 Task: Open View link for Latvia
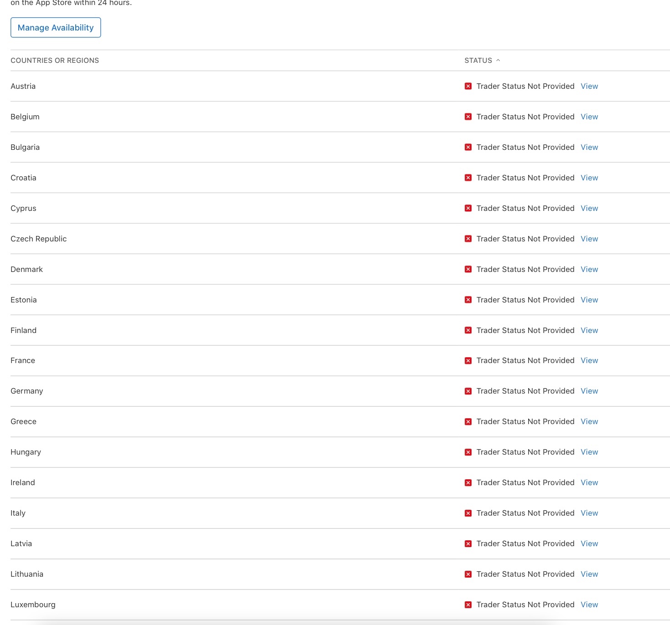(x=589, y=543)
